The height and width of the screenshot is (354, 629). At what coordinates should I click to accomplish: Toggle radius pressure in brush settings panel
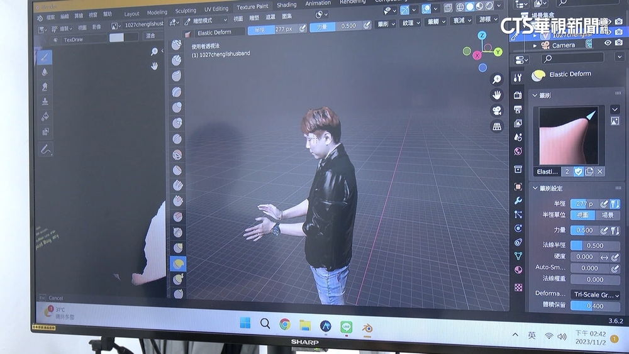pos(604,204)
